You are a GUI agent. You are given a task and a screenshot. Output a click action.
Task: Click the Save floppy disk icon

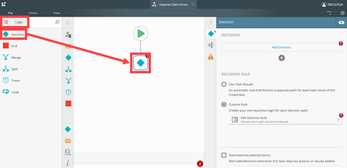pyautogui.click(x=342, y=13)
